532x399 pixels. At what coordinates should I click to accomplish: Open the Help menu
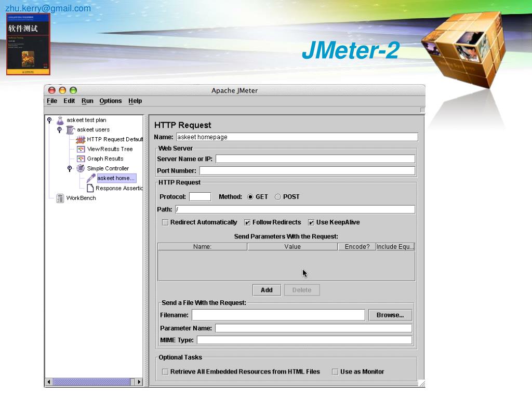point(135,101)
